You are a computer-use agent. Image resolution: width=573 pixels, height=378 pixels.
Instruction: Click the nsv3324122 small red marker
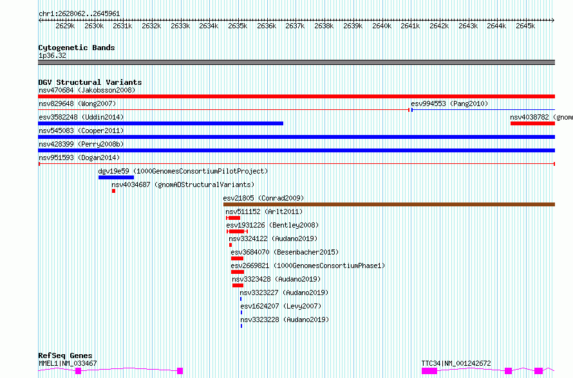click(230, 245)
